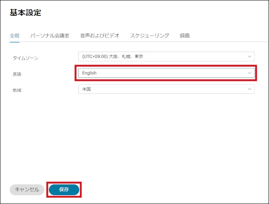Click the (UTC+09:00) 大阪、札幌、東京 value text

pyautogui.click(x=113, y=57)
